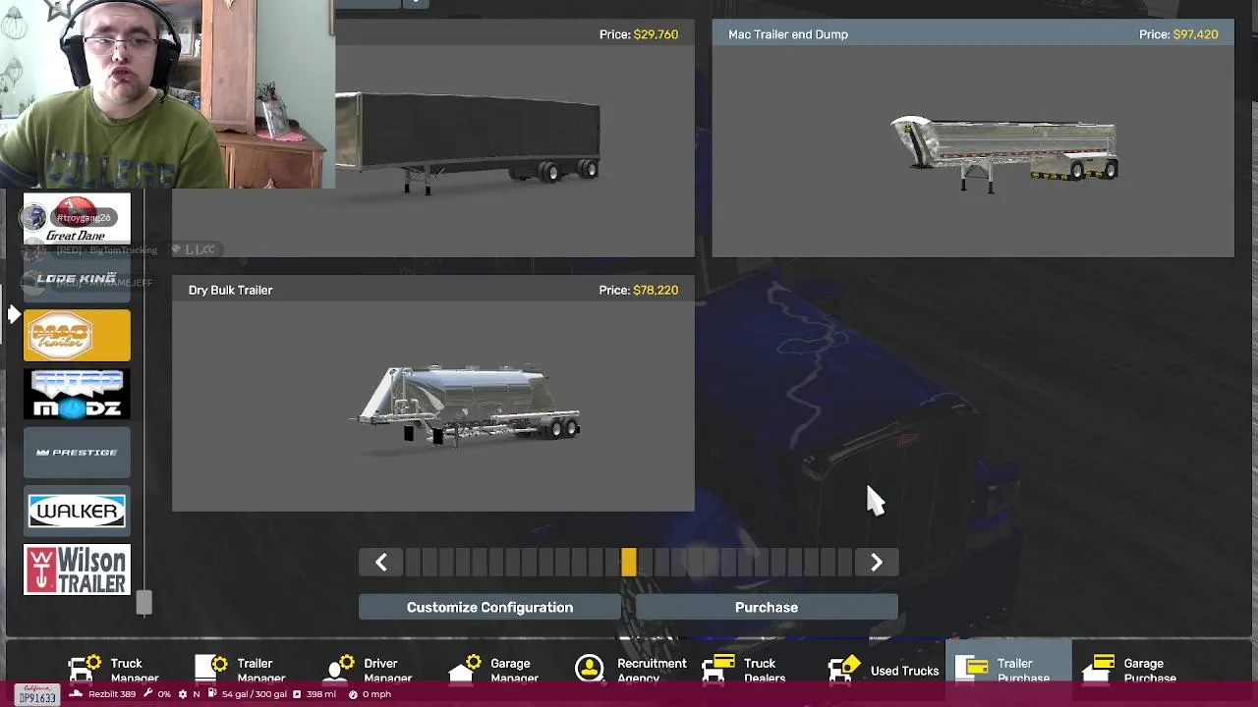The width and height of the screenshot is (1258, 707).
Task: Select the Great Dane trailer brand logo
Action: point(77,218)
